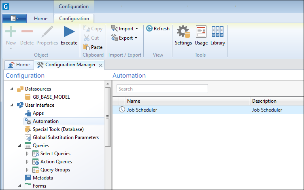This screenshot has width=304, height=190.
Task: Click the green plus New icon
Action: tap(11, 32)
